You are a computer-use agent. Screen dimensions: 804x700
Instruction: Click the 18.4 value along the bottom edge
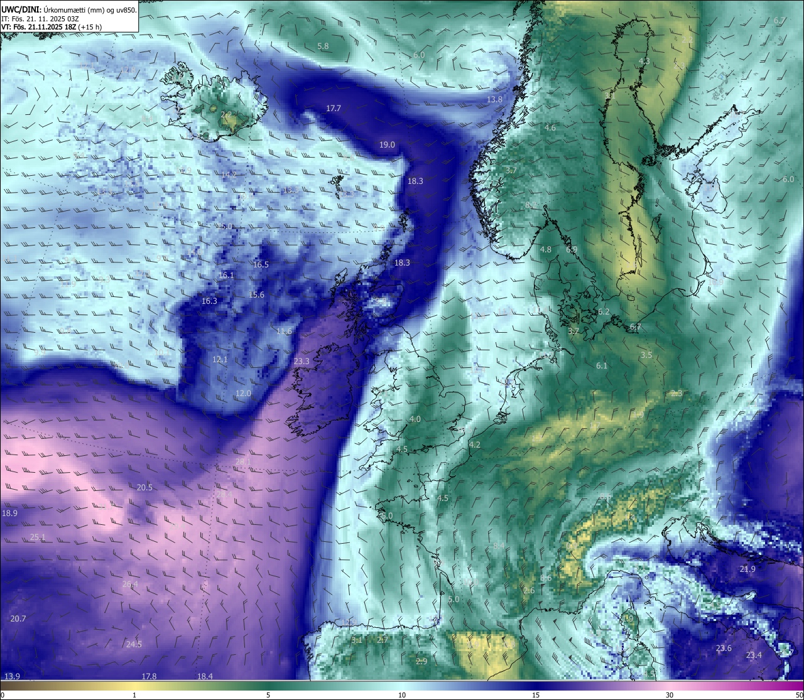[x=205, y=676]
